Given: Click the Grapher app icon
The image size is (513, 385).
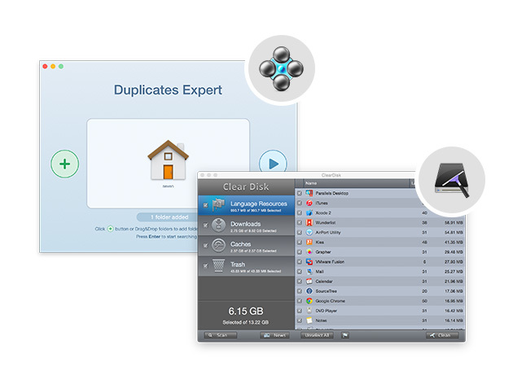Looking at the screenshot, I should tap(309, 252).
